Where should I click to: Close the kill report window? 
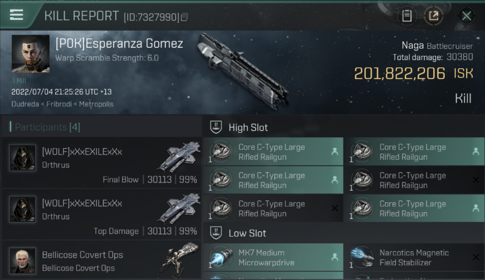tap(466, 16)
